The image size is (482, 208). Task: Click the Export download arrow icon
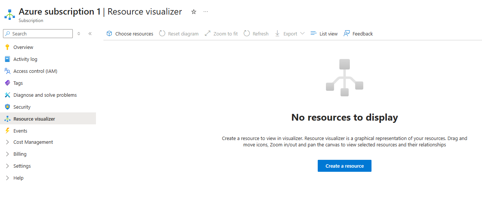[277, 33]
